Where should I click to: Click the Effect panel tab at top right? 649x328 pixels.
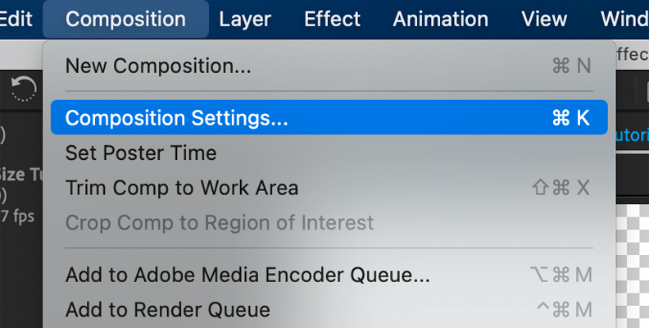coord(633,54)
